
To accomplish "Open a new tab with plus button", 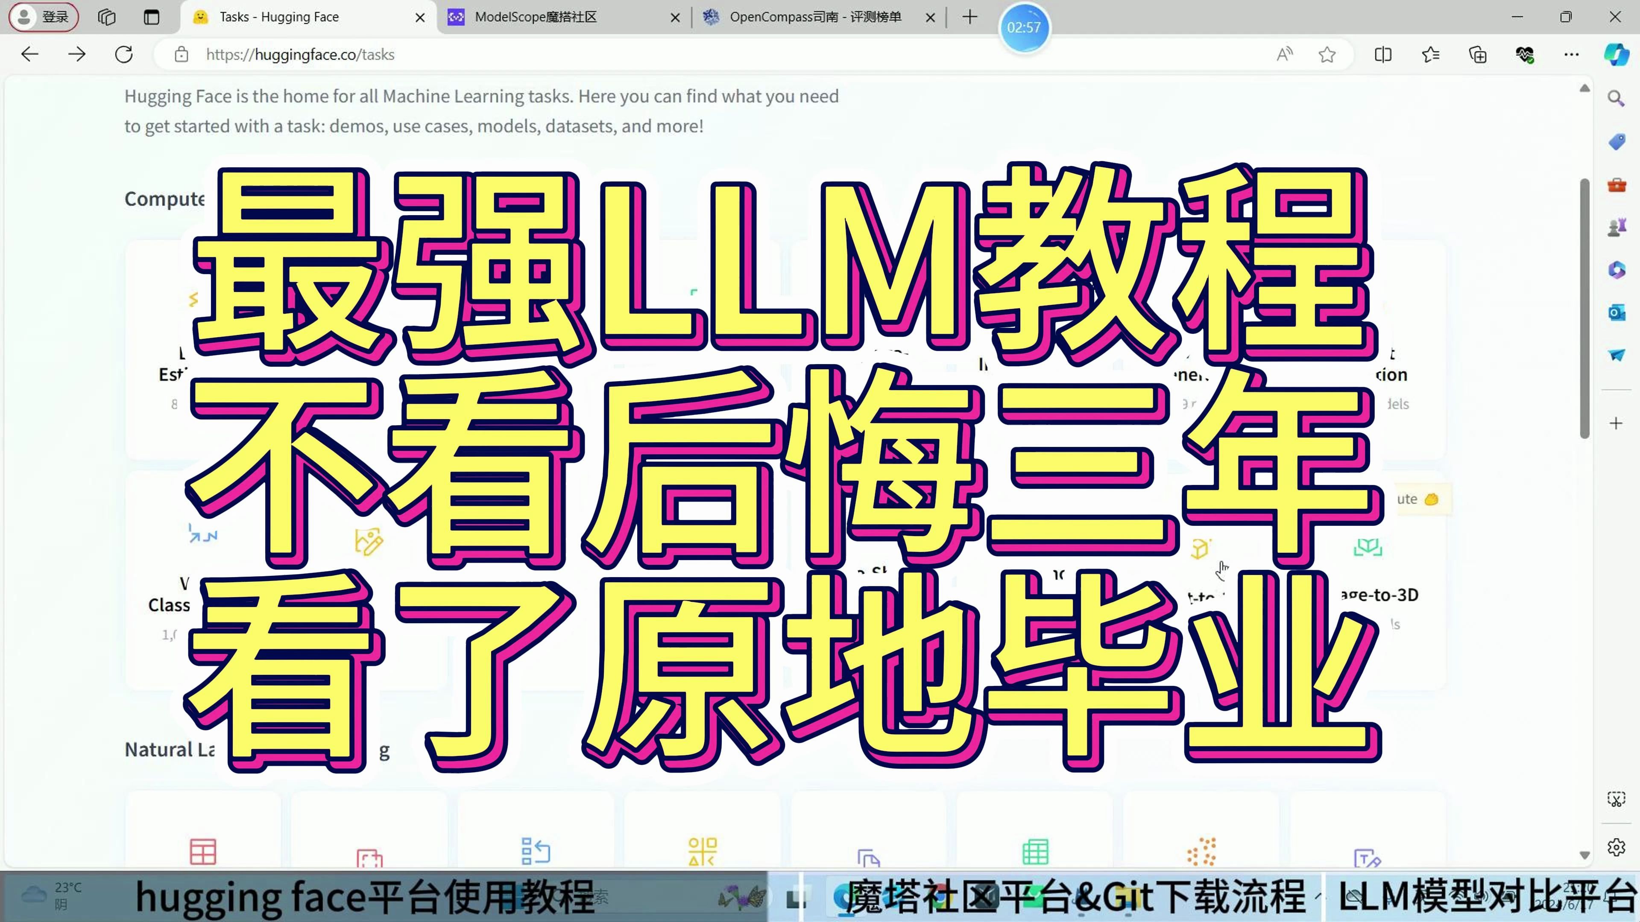I will 969,17.
